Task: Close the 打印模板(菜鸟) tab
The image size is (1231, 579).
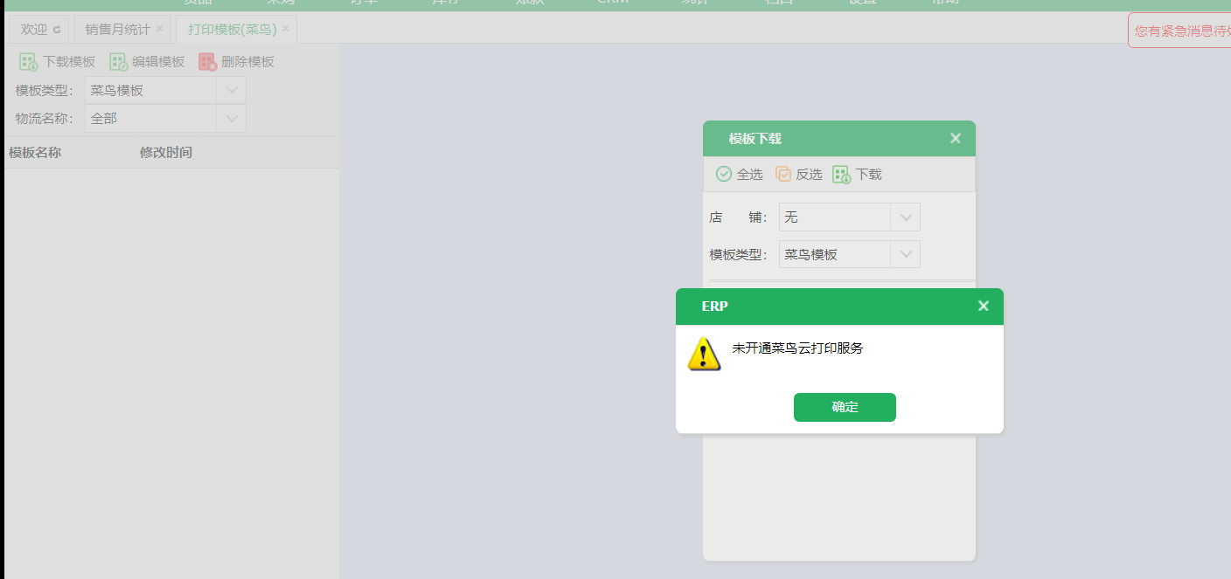Action: [285, 29]
